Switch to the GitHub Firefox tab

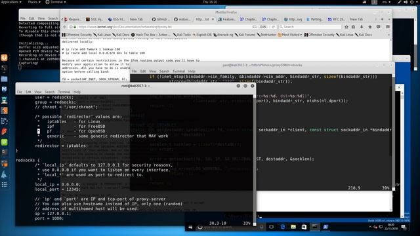tap(160, 19)
